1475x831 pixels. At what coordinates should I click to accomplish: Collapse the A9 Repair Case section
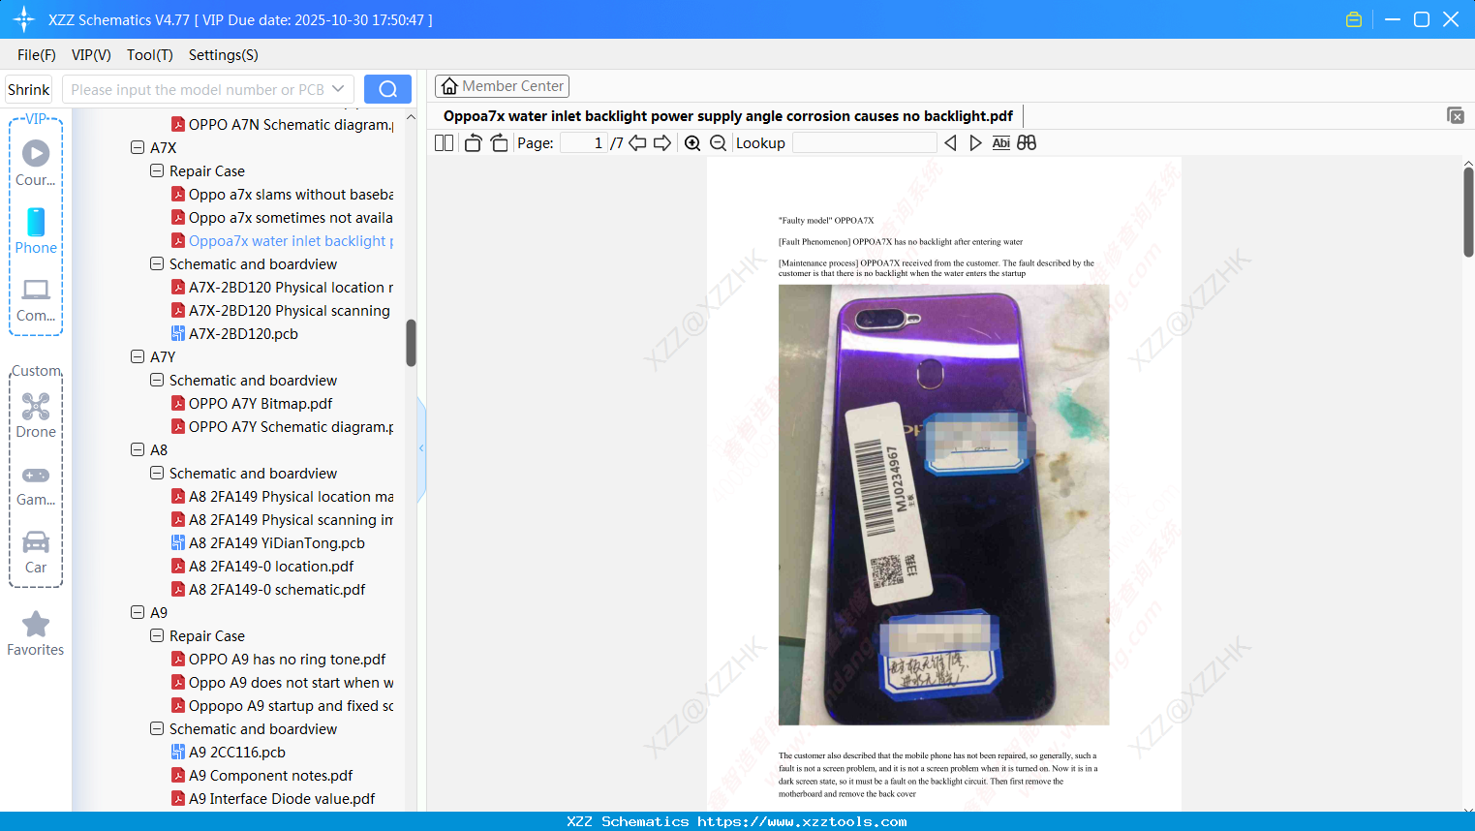click(x=157, y=635)
